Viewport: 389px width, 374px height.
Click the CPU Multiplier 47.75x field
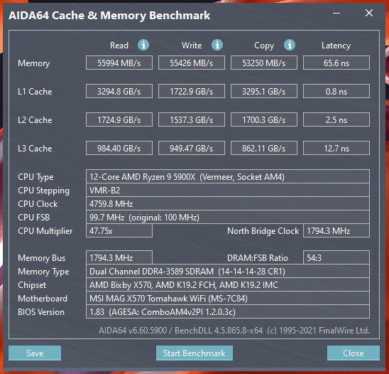point(119,230)
